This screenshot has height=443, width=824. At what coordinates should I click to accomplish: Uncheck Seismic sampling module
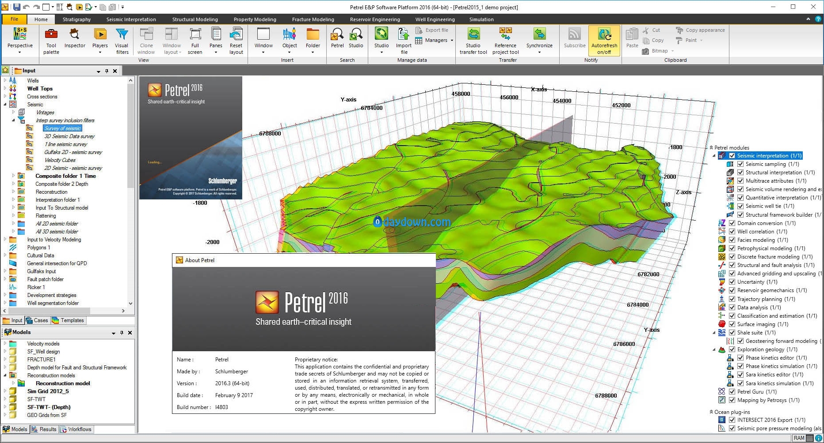click(x=740, y=164)
